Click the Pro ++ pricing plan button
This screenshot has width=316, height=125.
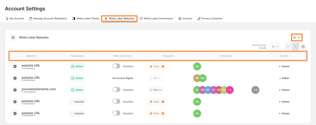(x=156, y=90)
